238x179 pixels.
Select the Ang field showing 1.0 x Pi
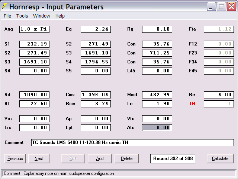pos(34,29)
